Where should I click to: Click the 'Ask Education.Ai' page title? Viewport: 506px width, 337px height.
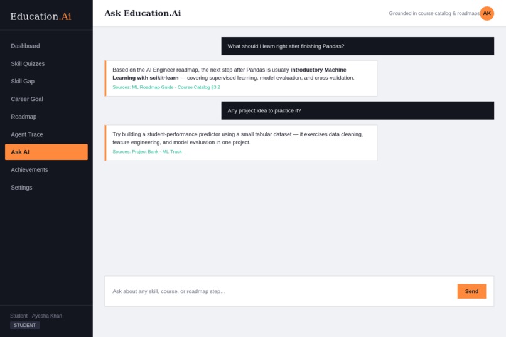coord(143,13)
